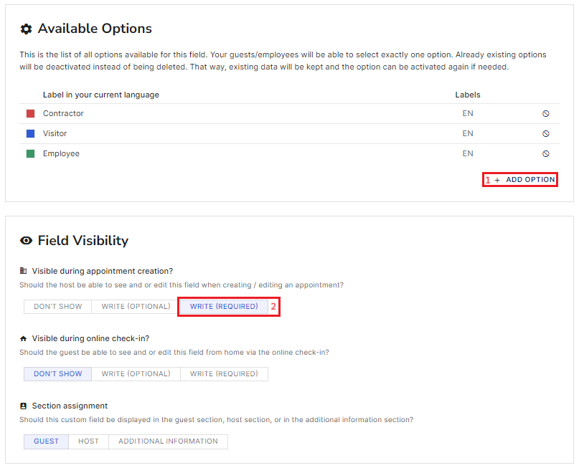Click the EN label for Contractor
The width and height of the screenshot is (579, 468).
pos(468,113)
